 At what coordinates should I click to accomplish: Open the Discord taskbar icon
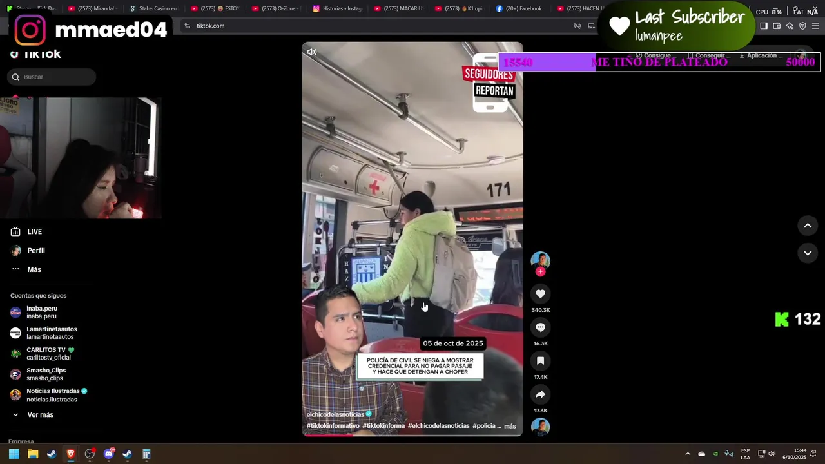coord(108,454)
